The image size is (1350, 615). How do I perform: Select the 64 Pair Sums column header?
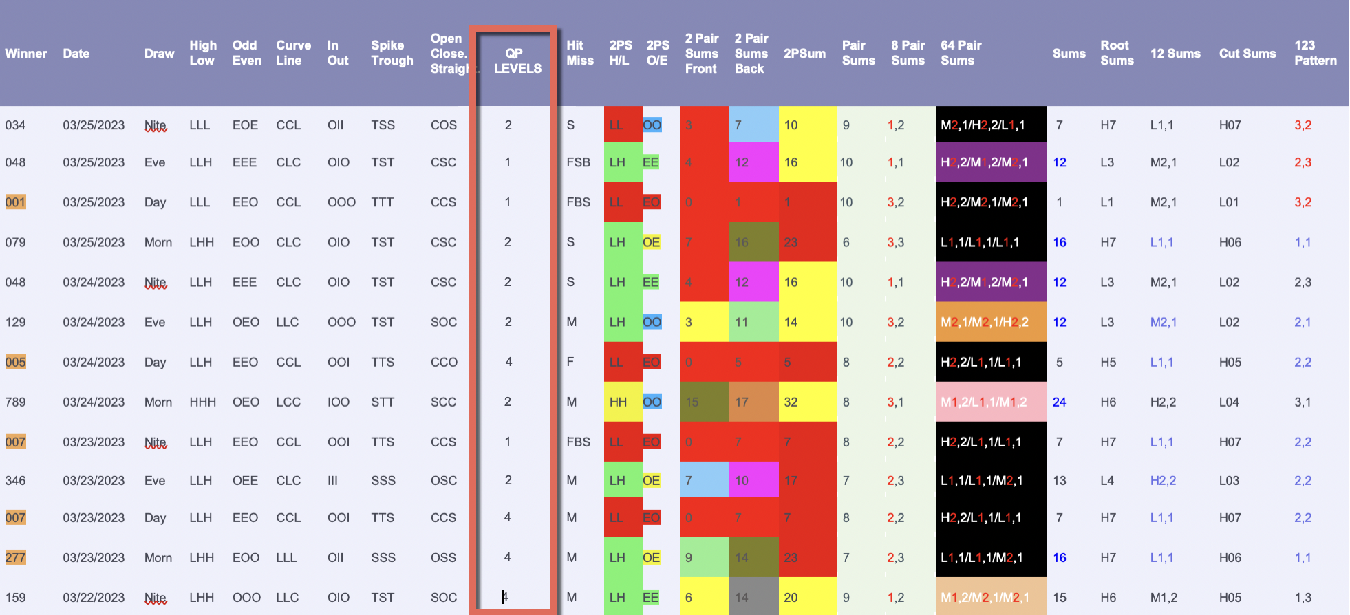[961, 54]
